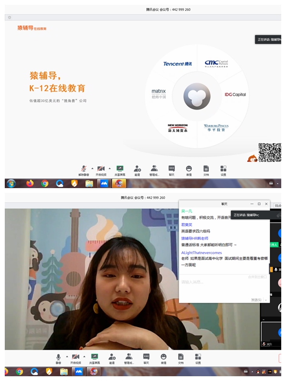
Task: Open 设置 settings in the webcam window
Action: click(198, 359)
